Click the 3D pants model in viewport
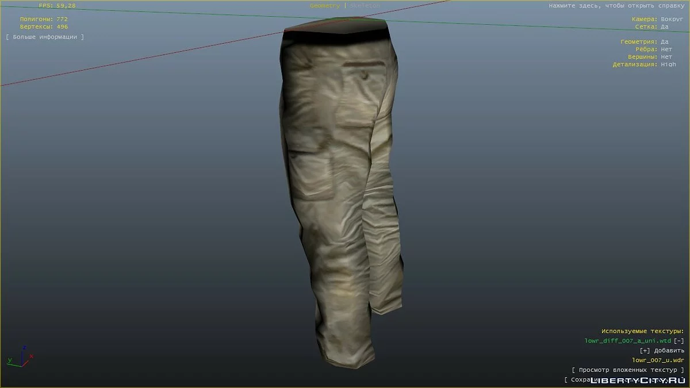The height and width of the screenshot is (388, 690). (333, 172)
